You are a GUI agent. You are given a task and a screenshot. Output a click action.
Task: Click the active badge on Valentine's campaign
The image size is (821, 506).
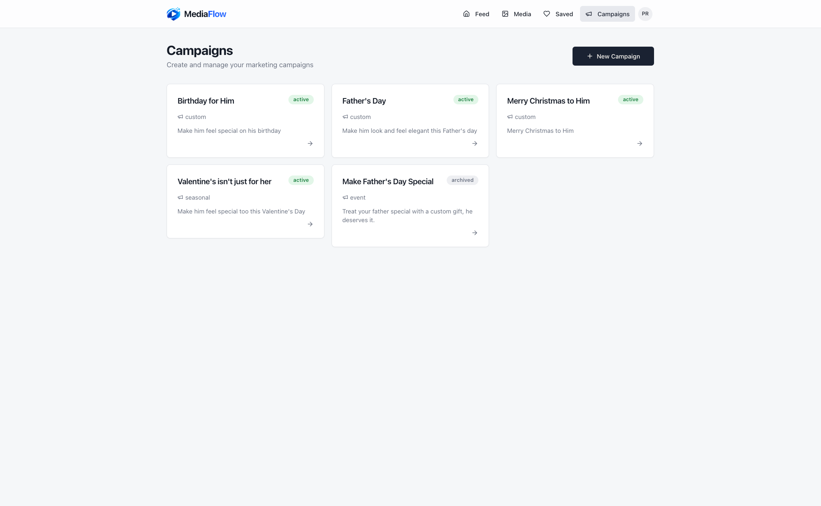pyautogui.click(x=301, y=180)
